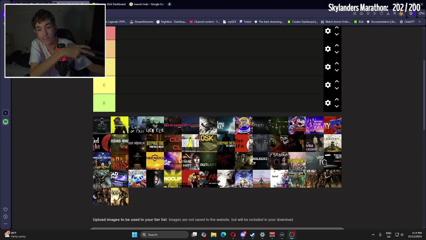Open Steam from taskbar
Screen dimensions: 426x240
pyautogui.click(x=253, y=235)
